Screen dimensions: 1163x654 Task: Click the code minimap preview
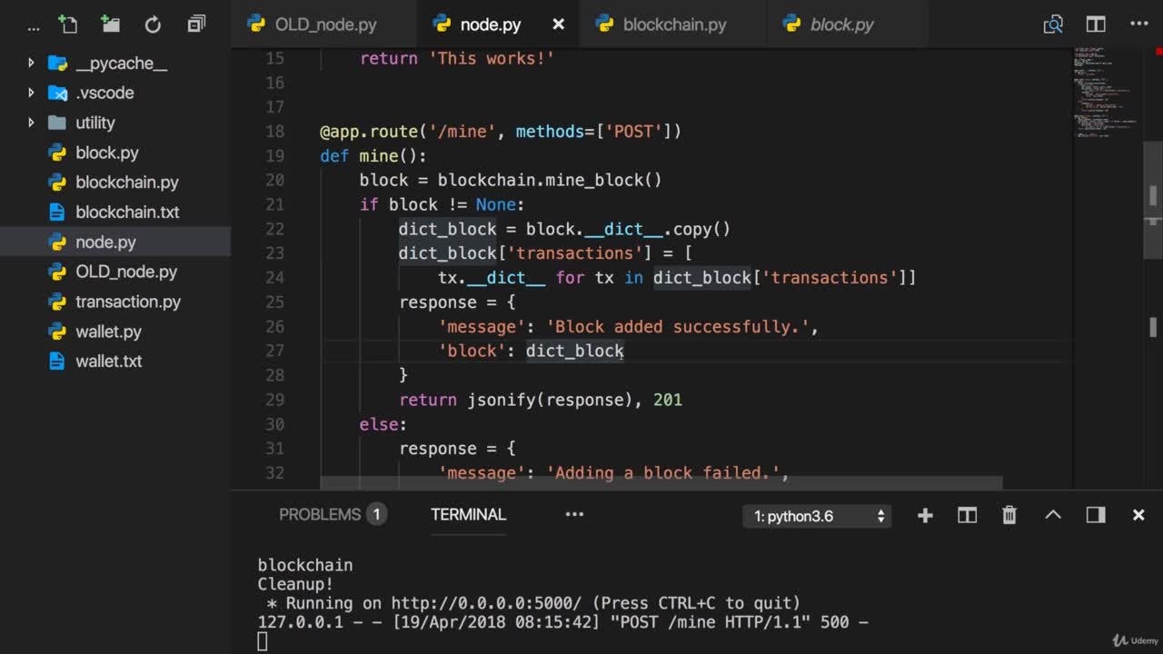click(x=1106, y=91)
